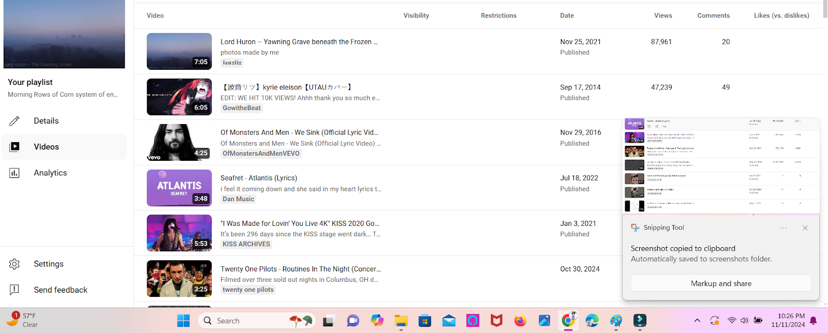Viewport: 828px width, 333px height.
Task: Click I Was Made for Lovin' You title
Action: click(300, 223)
